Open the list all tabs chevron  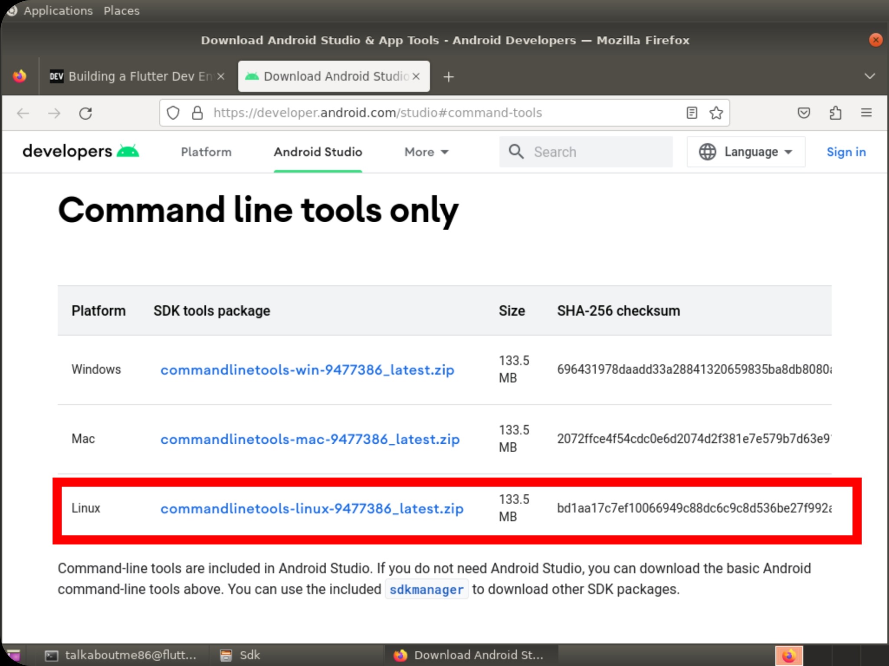869,76
